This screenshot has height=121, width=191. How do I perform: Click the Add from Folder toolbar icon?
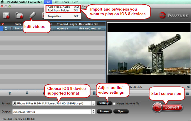(x=19, y=16)
